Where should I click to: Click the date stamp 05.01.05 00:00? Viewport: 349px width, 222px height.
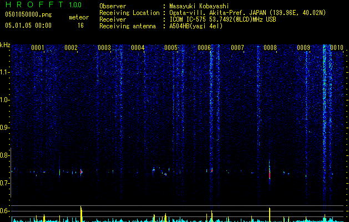pyautogui.click(x=28, y=26)
